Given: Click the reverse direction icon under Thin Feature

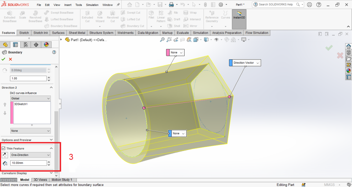Looking at the screenshot, I should click(x=5, y=155).
